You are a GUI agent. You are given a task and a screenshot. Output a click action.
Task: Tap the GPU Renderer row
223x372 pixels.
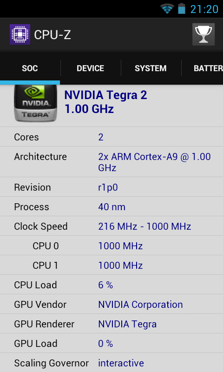111,324
